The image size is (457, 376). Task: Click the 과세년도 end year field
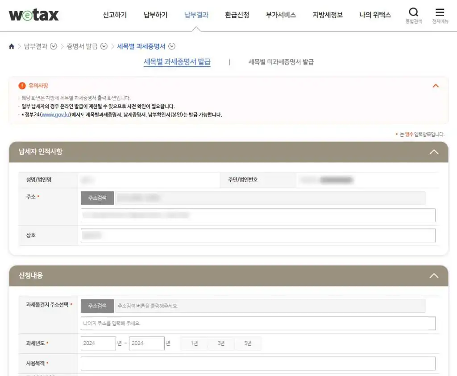click(146, 343)
